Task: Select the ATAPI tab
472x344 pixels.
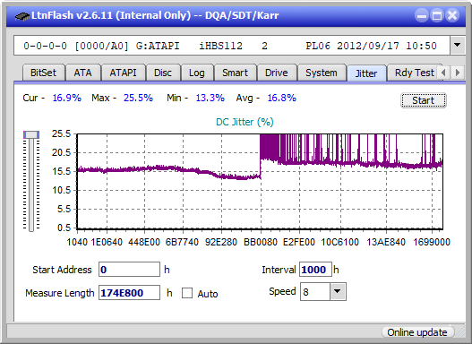Action: click(x=123, y=73)
